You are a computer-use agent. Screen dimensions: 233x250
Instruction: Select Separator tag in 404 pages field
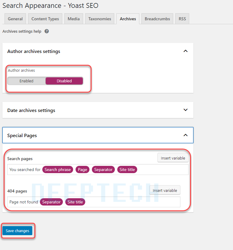tap(51, 202)
